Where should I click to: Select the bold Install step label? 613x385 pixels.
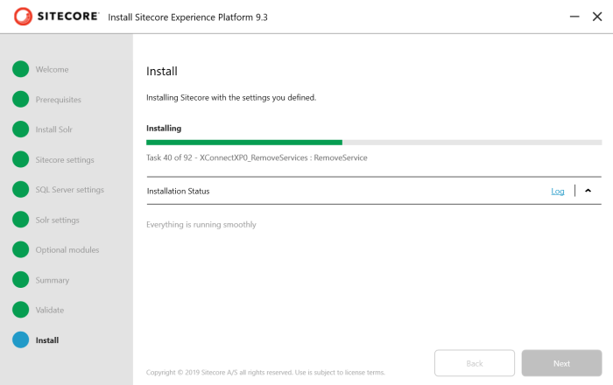coord(47,340)
